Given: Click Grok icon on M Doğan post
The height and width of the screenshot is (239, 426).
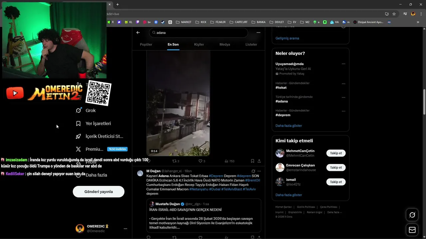Looking at the screenshot, I should 253,171.
